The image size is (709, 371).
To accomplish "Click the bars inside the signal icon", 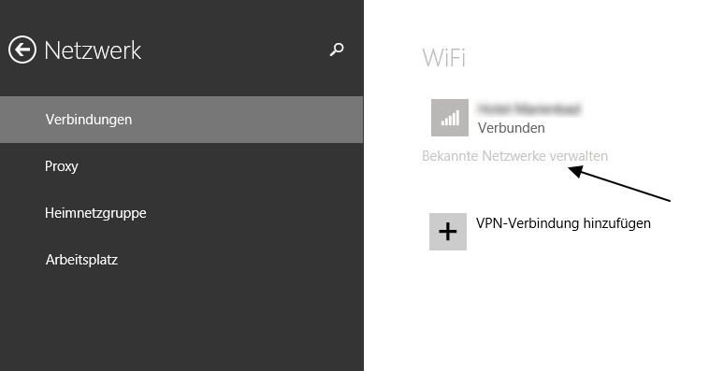I will (450, 118).
